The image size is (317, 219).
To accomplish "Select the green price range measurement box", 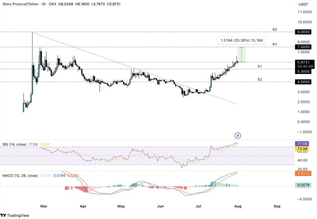I will click(x=241, y=55).
